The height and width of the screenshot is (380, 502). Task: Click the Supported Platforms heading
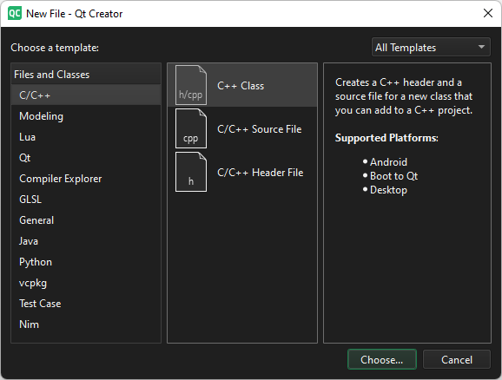(x=386, y=138)
